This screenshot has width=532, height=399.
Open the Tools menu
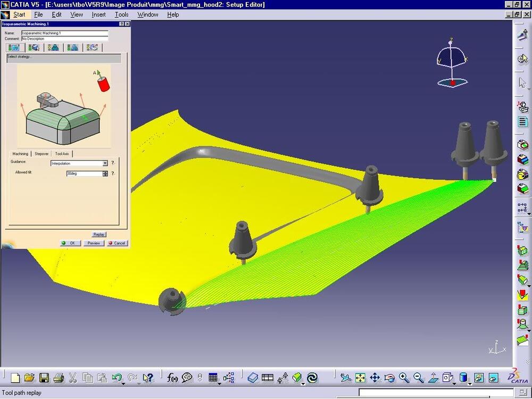pyautogui.click(x=121, y=14)
